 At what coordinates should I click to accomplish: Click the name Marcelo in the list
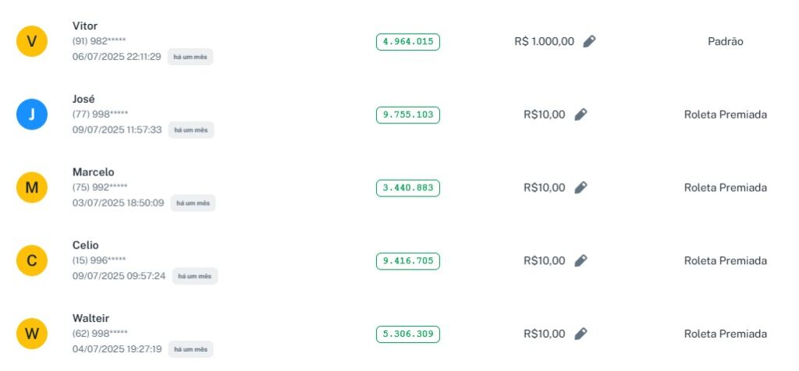(x=93, y=172)
